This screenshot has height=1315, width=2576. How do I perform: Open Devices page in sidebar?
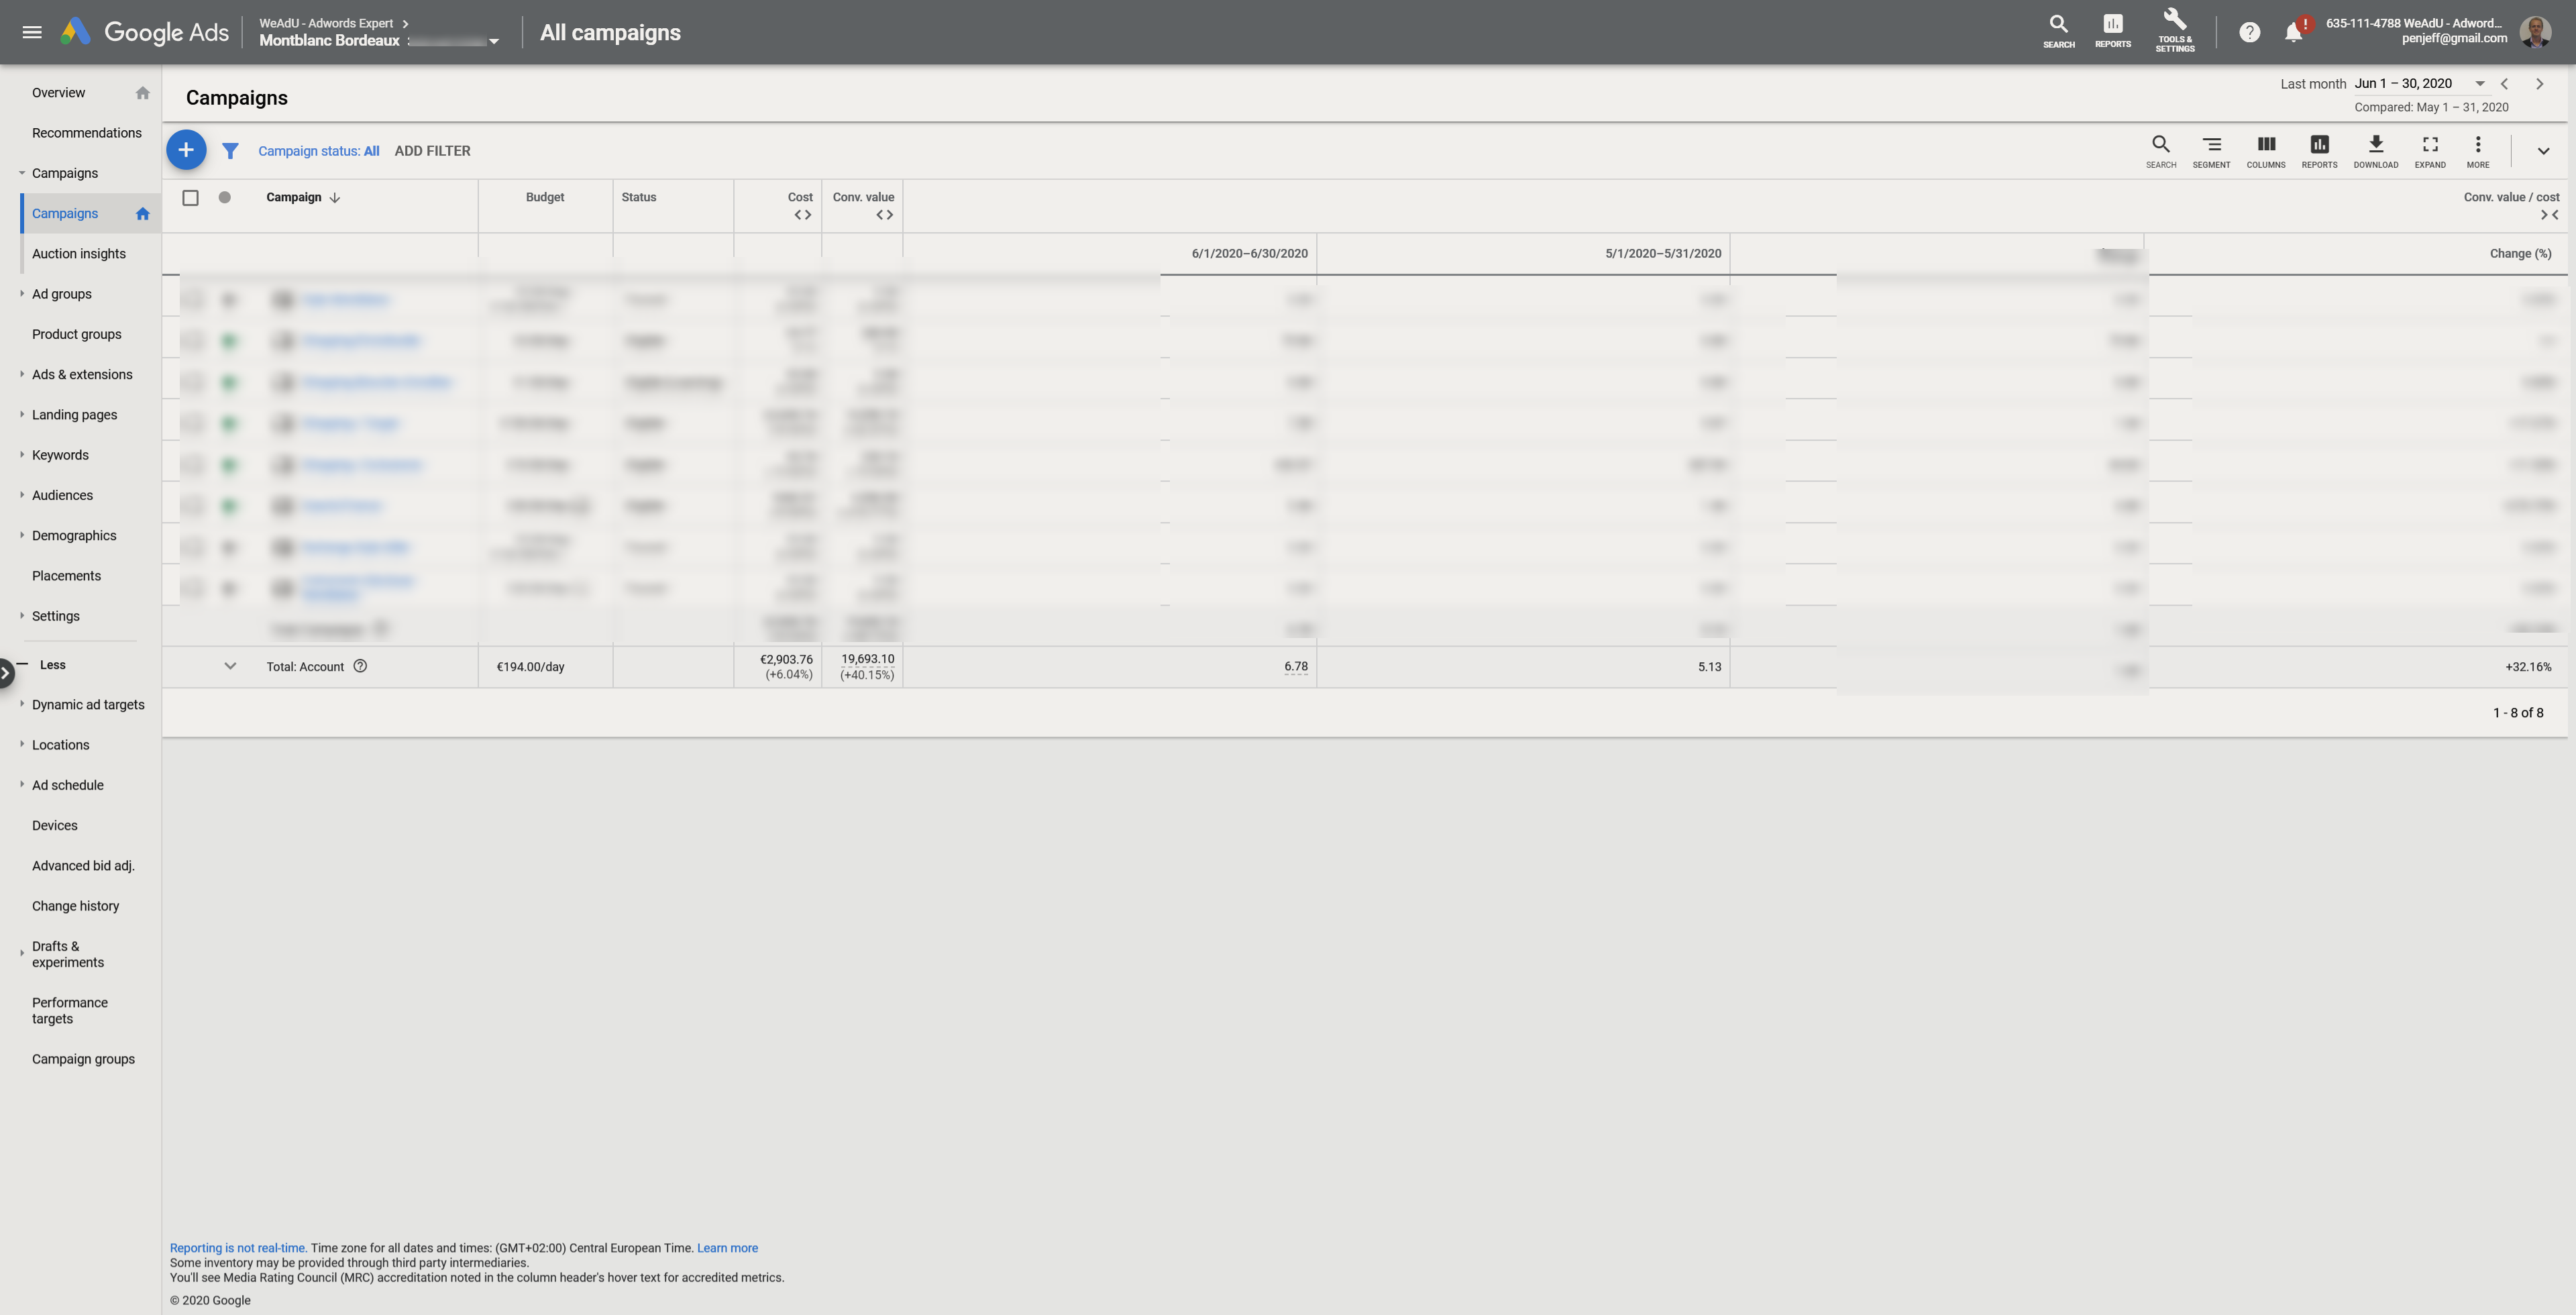(54, 826)
